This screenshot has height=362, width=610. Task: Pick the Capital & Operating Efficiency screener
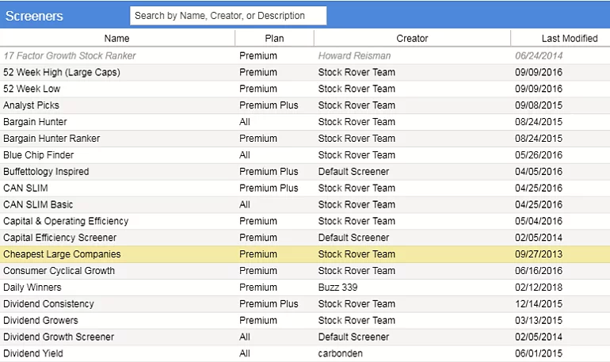(66, 221)
